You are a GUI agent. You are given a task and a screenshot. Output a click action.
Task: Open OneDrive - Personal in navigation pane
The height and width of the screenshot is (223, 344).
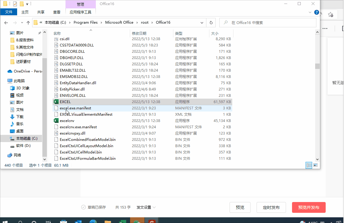(x=25, y=71)
